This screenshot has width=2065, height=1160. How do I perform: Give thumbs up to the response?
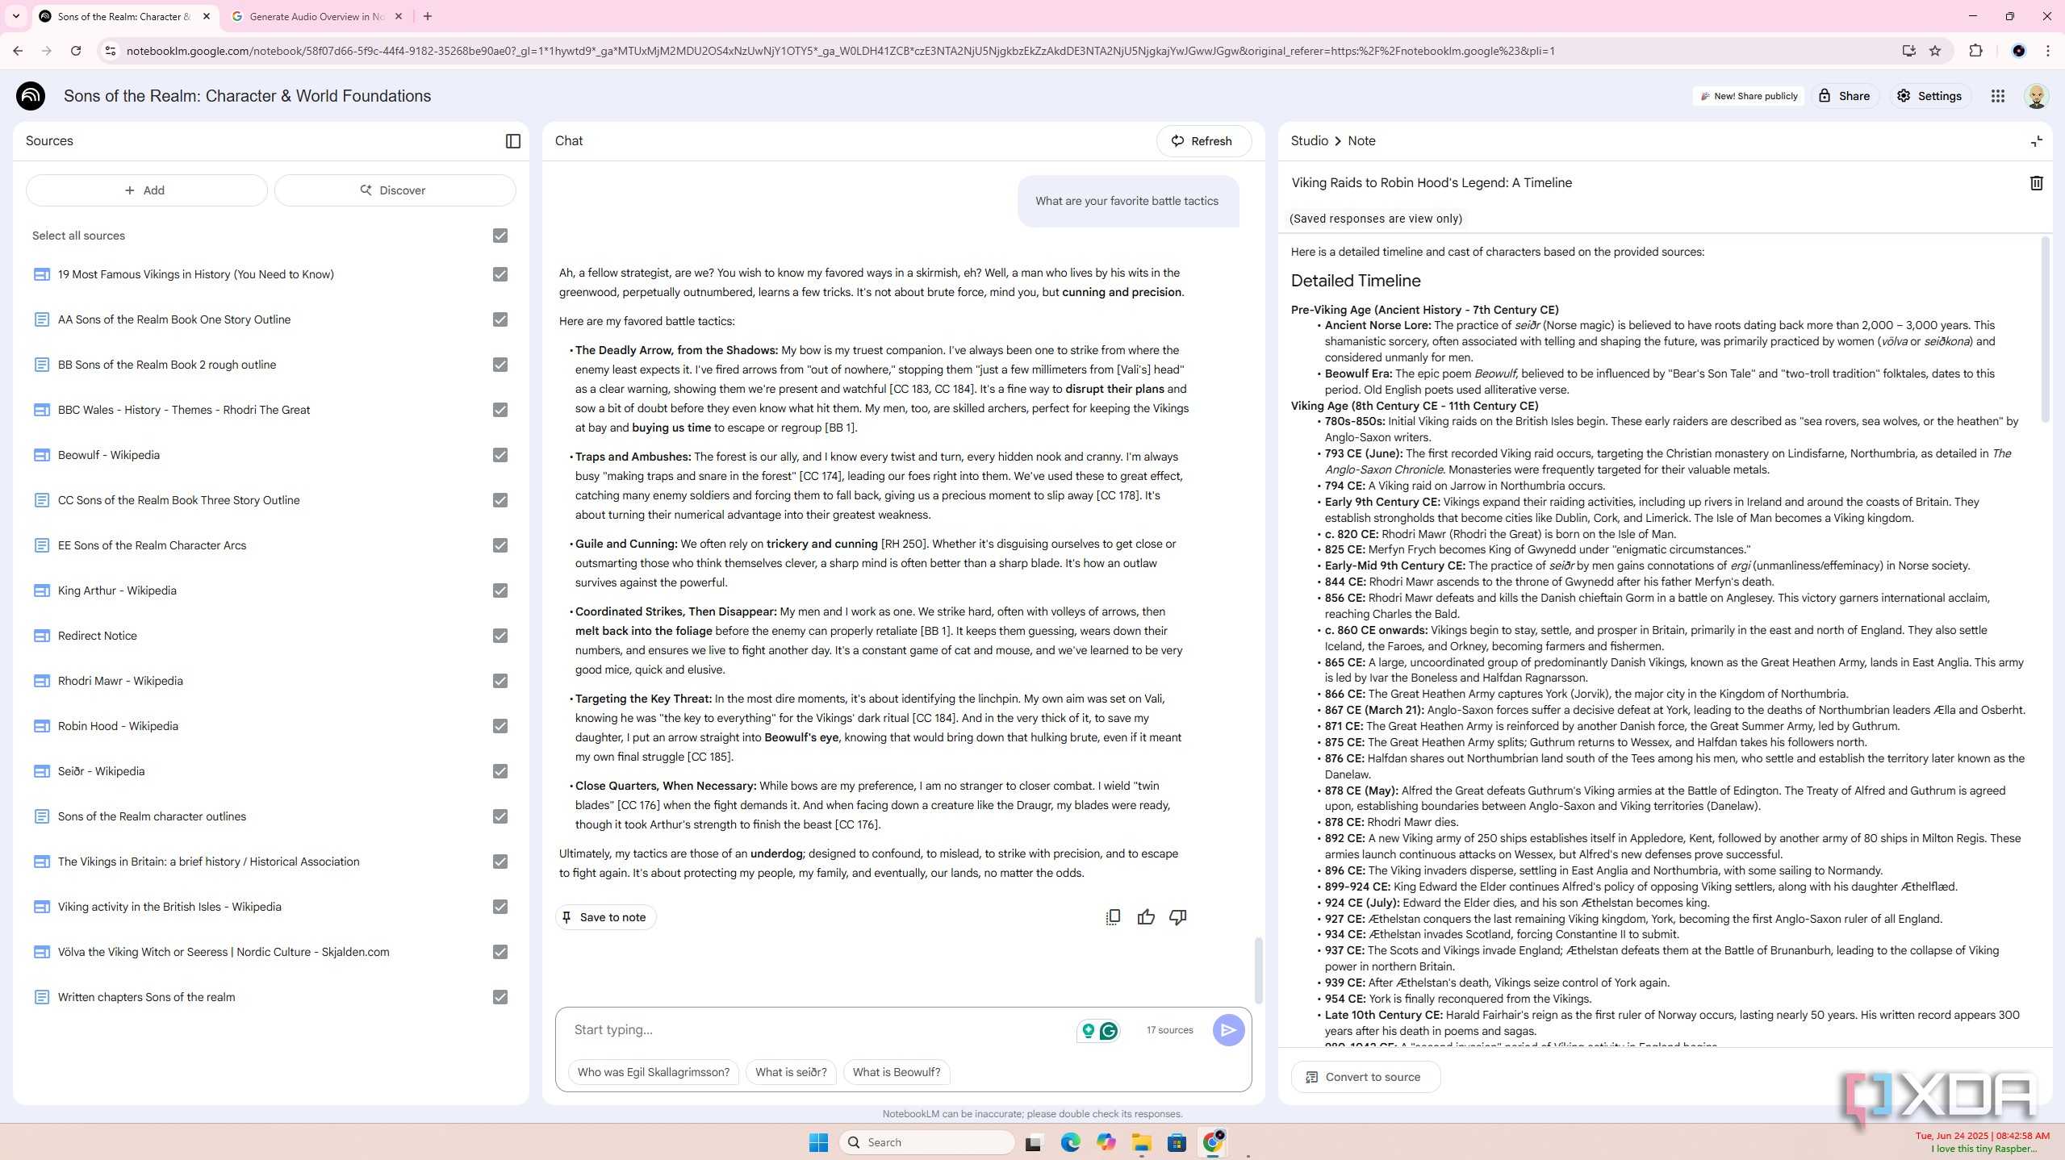(1146, 917)
